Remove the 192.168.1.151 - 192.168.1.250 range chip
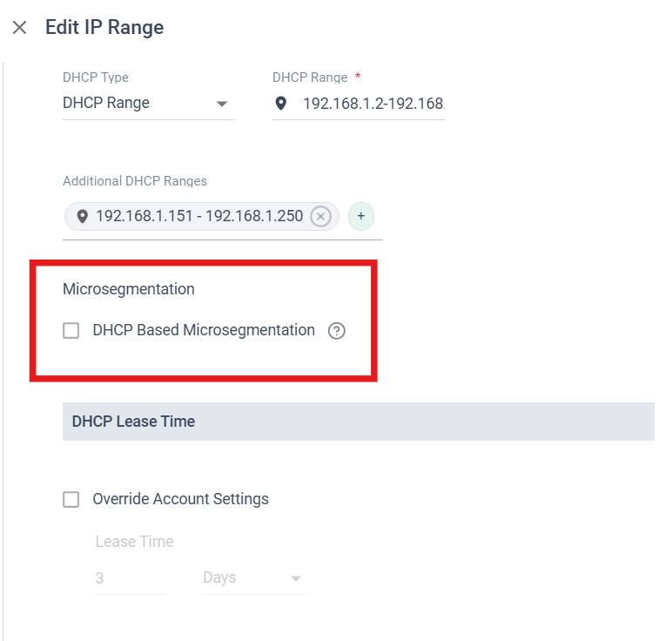 320,216
